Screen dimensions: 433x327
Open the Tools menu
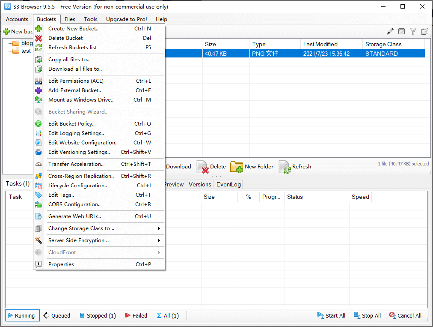point(91,19)
